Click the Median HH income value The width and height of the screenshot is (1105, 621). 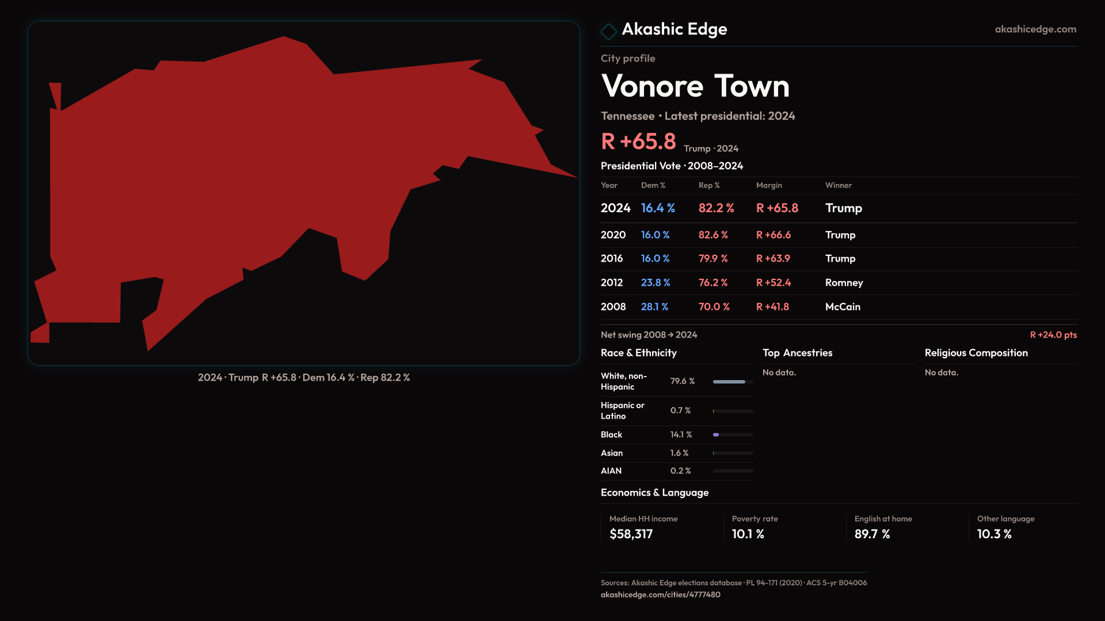pyautogui.click(x=631, y=534)
